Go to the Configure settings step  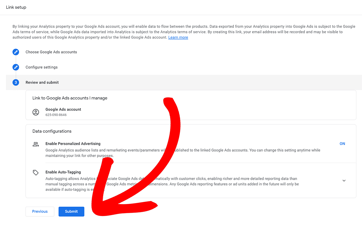click(x=42, y=67)
